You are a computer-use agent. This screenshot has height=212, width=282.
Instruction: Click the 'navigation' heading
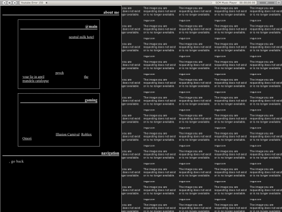(x=110, y=153)
